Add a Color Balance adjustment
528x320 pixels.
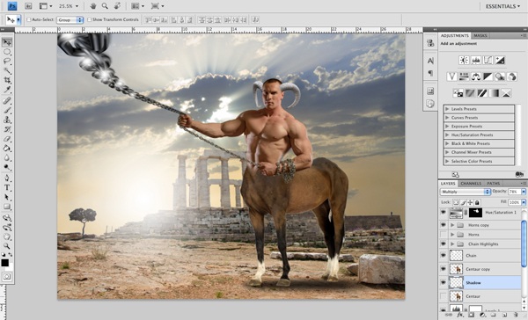476,76
